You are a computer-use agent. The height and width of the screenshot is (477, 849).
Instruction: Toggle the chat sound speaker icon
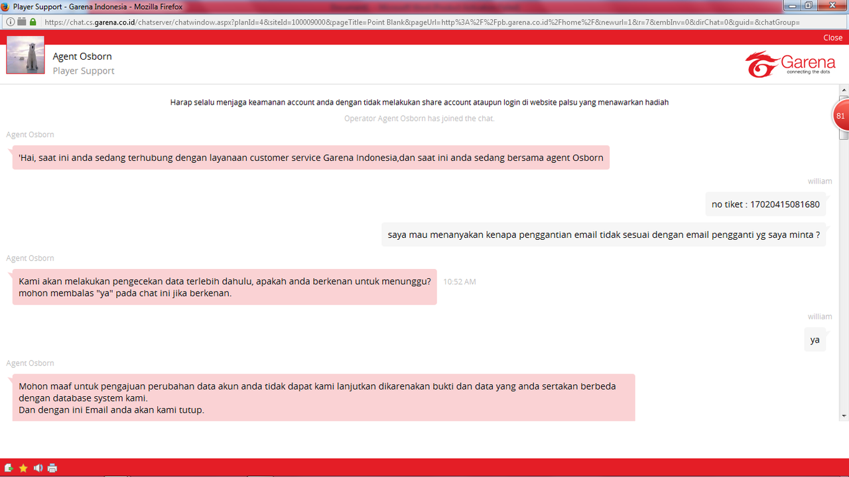pos(38,468)
